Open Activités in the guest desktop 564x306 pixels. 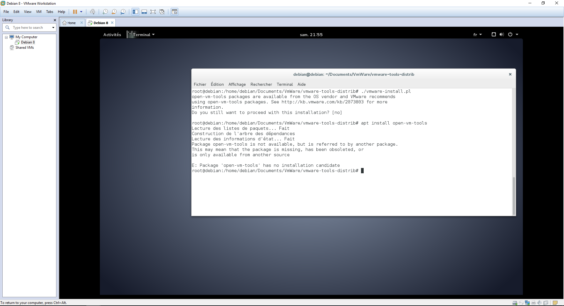coord(112,34)
